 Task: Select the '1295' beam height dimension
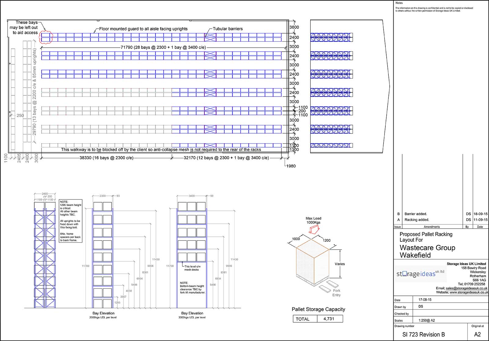coord(117,302)
